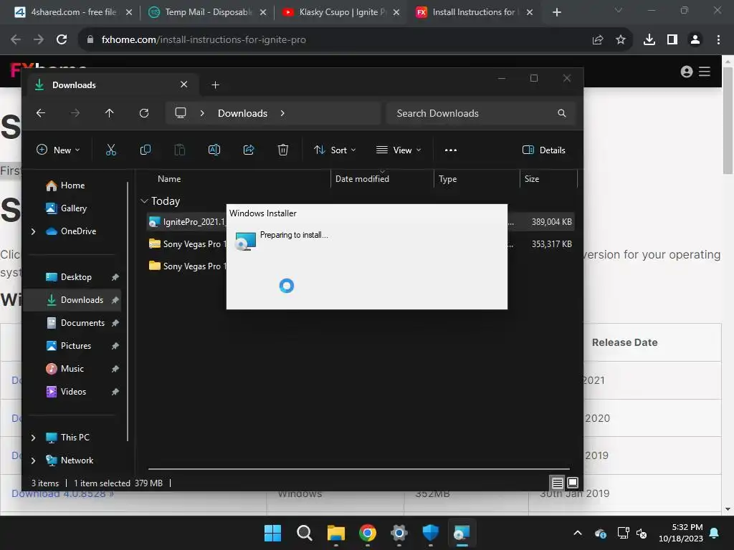Open Windows Start menu

click(272, 533)
